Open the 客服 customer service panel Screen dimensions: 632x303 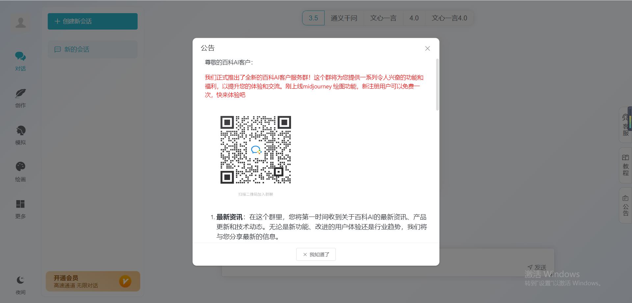pos(625,125)
